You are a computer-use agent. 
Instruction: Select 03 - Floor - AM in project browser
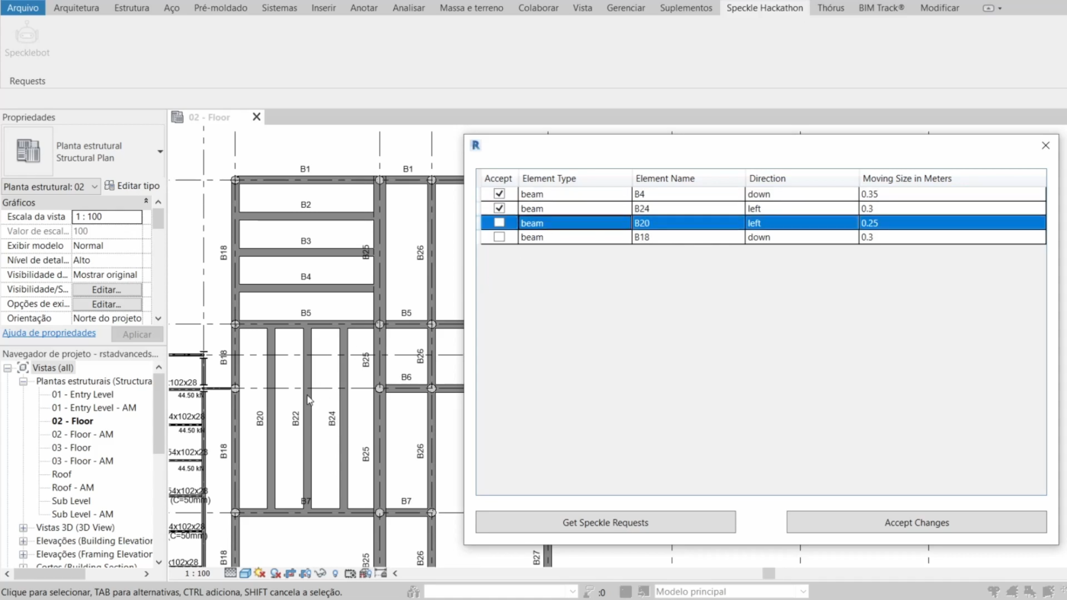coord(82,461)
